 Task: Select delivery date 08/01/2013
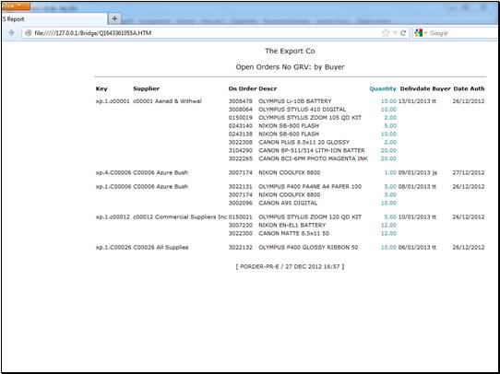(x=413, y=187)
